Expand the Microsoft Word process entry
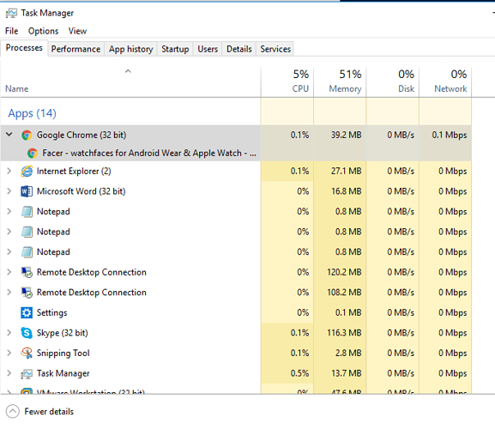The height and width of the screenshot is (429, 495). click(9, 191)
